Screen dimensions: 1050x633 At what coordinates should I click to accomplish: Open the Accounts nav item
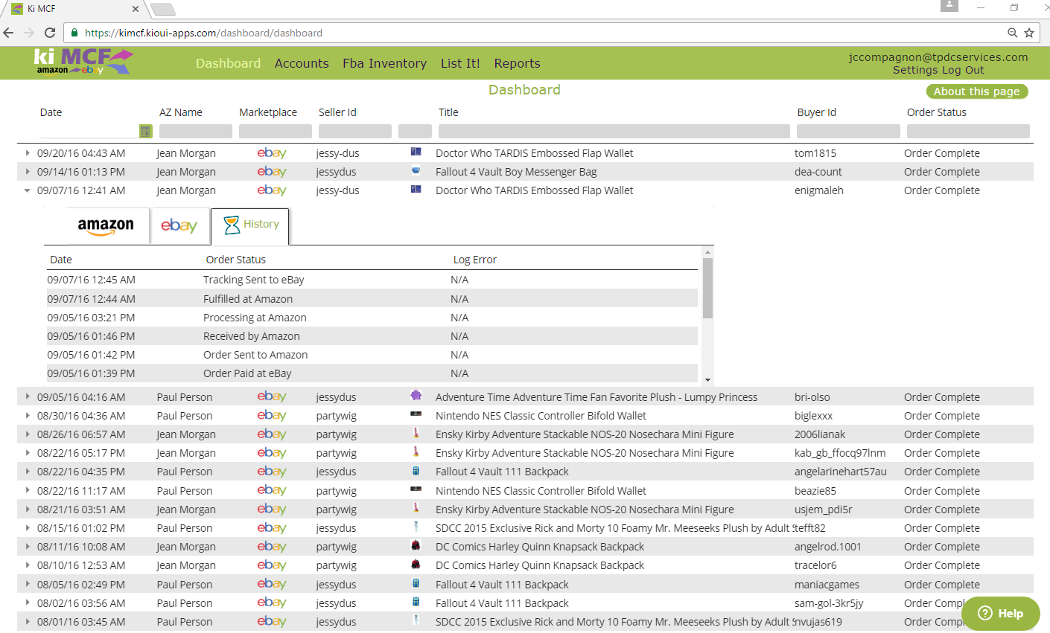pos(302,63)
